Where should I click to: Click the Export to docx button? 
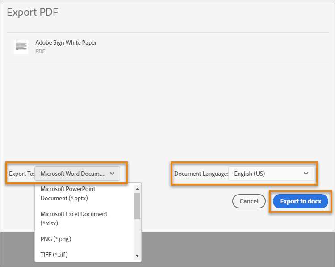[301, 201]
